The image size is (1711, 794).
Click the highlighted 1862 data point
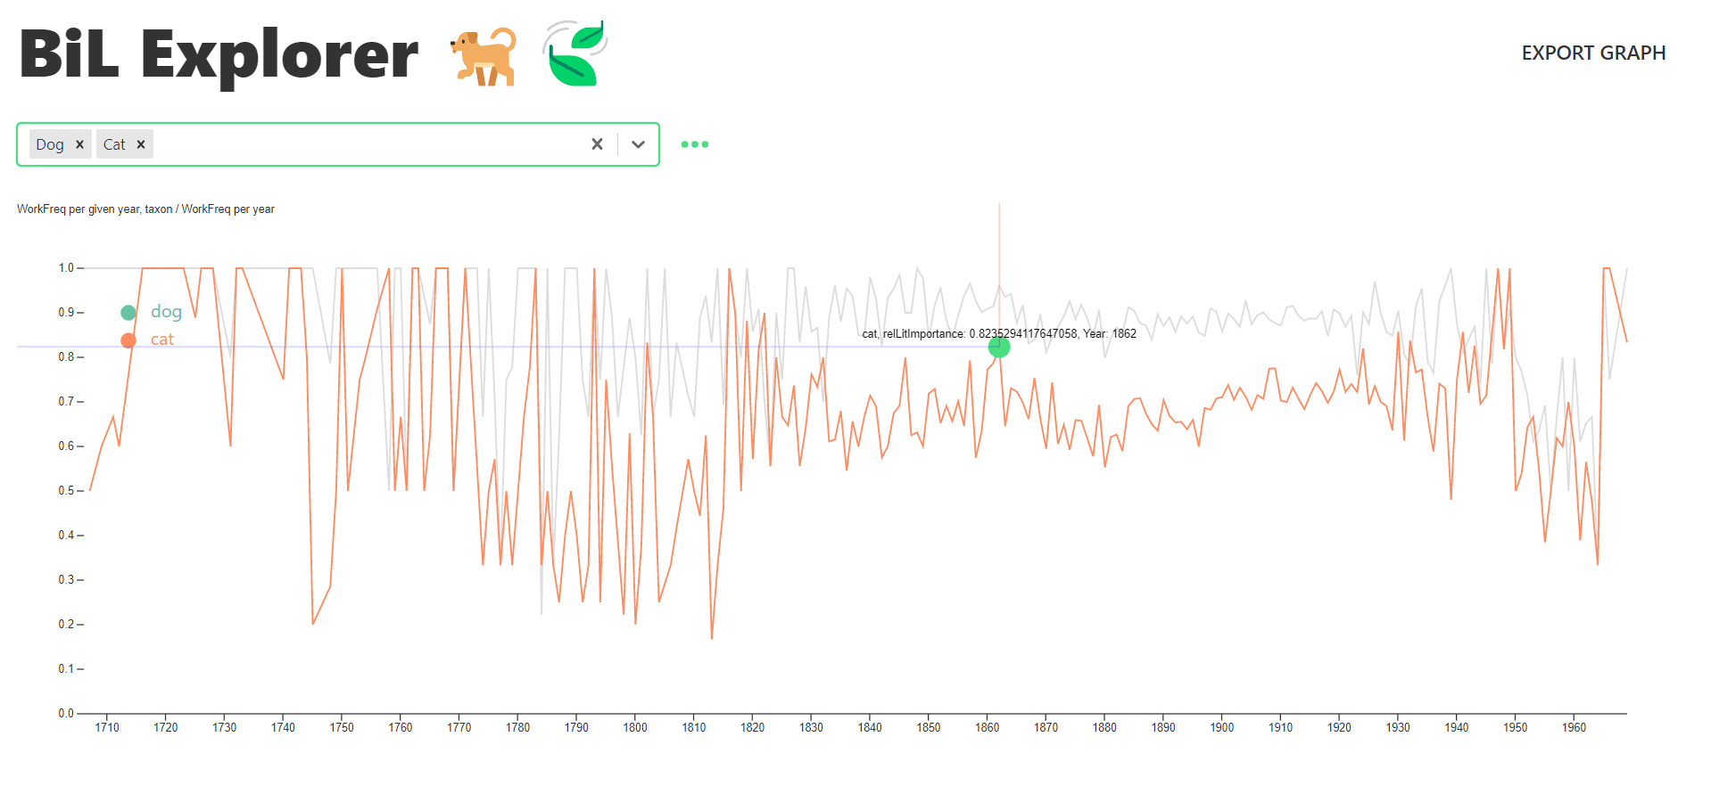(x=998, y=348)
